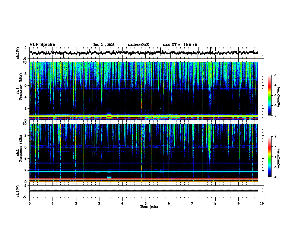Click the ch.2 color scale bar
295x228 pixels.
269,157
